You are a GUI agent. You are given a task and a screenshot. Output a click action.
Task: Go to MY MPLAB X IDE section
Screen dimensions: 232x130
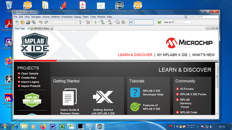(172, 55)
